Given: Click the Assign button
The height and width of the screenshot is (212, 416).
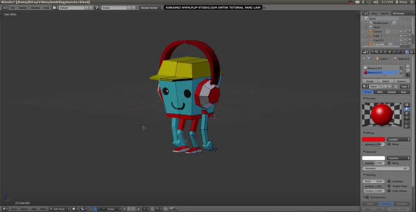Looking at the screenshot, I should tap(370, 81).
